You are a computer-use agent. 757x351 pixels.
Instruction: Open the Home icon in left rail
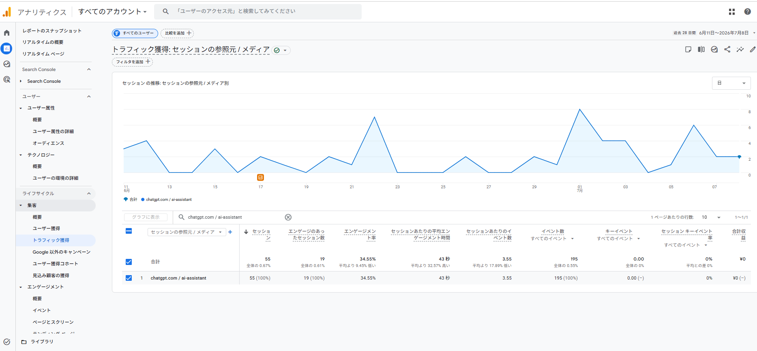click(x=7, y=33)
